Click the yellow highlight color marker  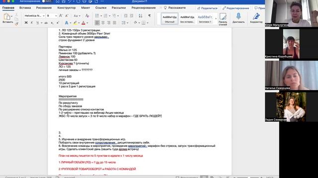(x=75, y=23)
